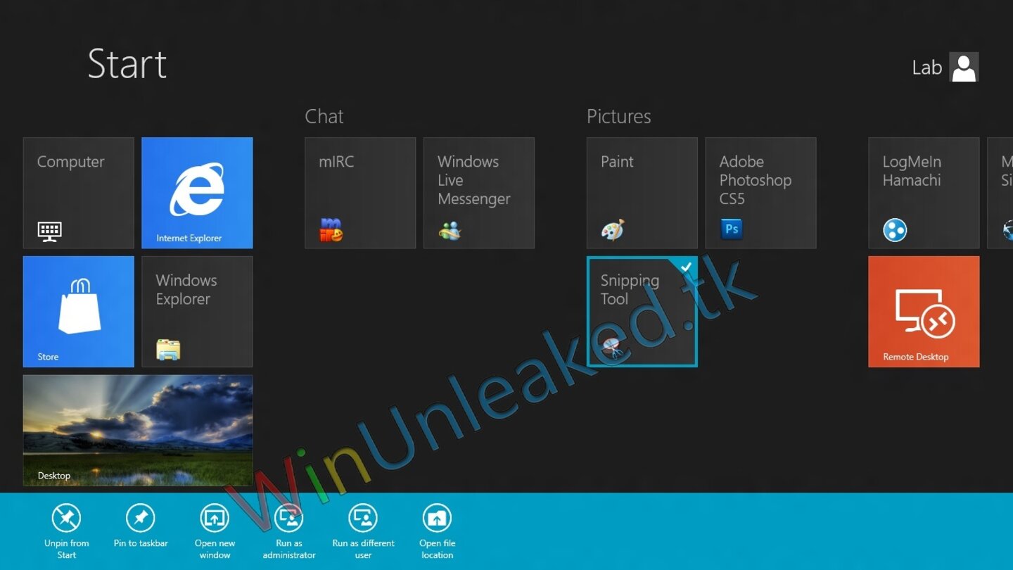Launch the Remote Desktop tile
The image size is (1013, 570).
924,312
